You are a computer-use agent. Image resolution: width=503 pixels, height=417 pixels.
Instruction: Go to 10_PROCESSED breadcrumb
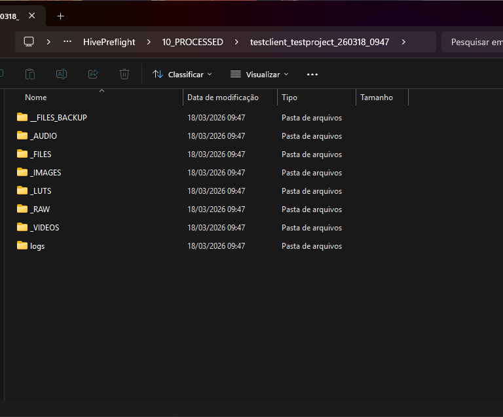point(193,42)
